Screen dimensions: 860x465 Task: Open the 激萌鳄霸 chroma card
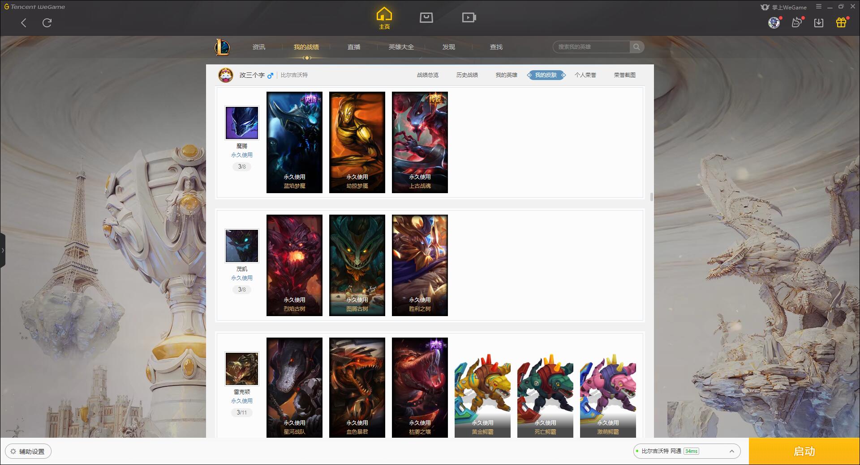(x=608, y=388)
